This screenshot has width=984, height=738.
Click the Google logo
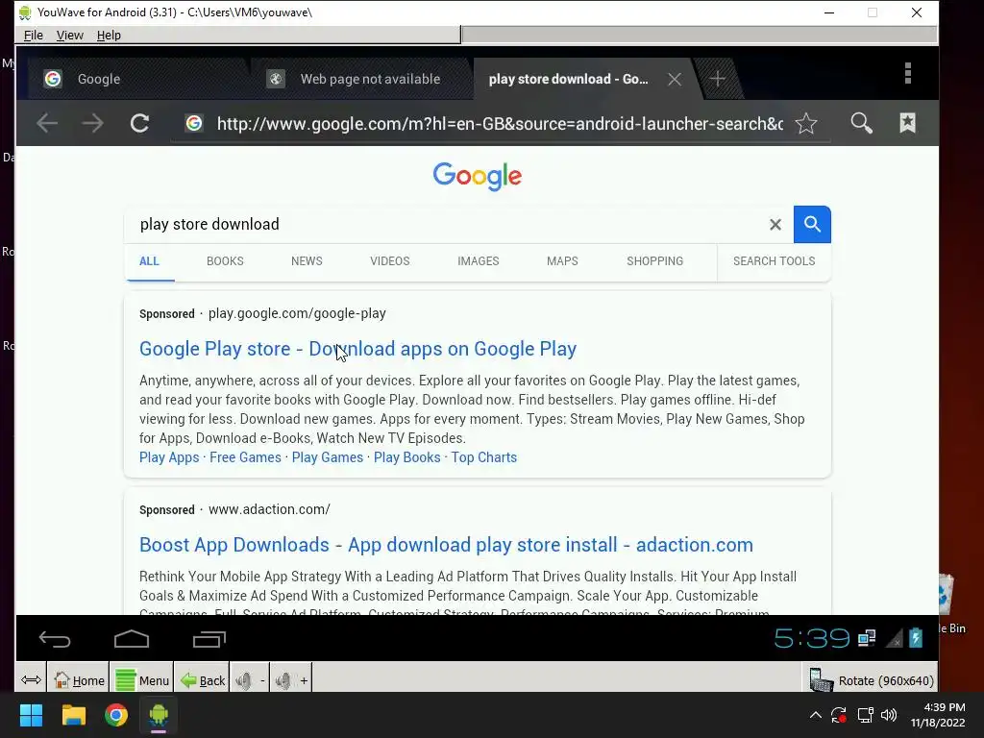pyautogui.click(x=478, y=177)
